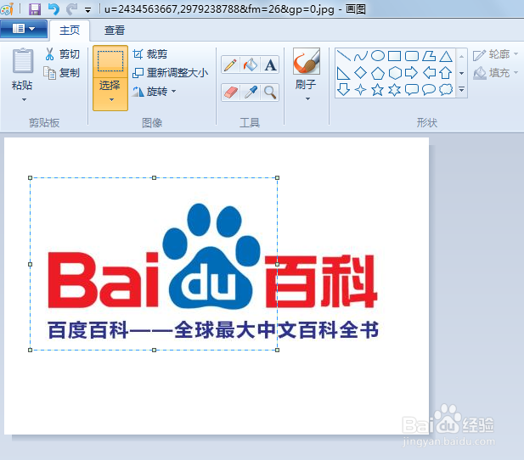Screen dimensions: 524x460
Task: Select the Pentagon shape
Action: [378, 73]
